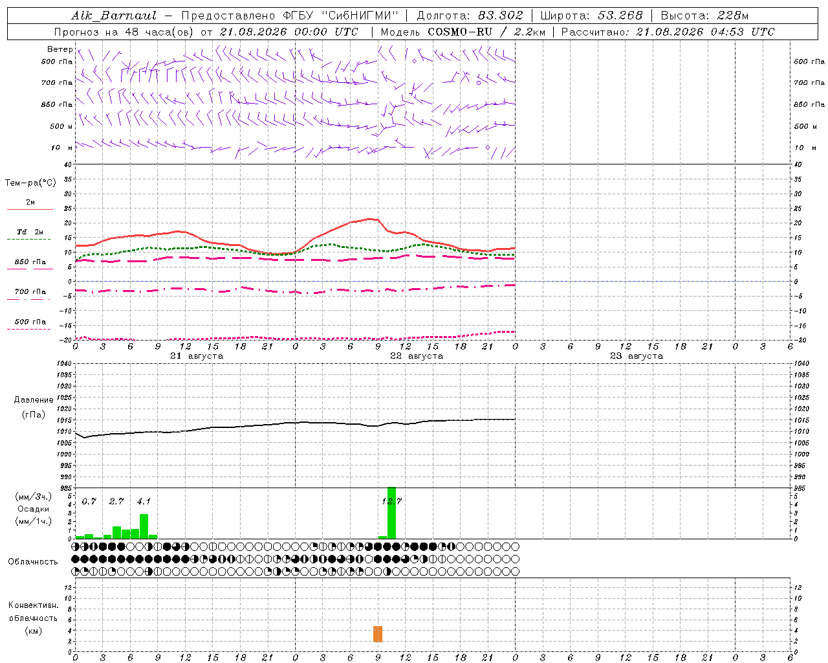Viewport: 828px width, 663px height.
Task: Click the orange convective cloudiness bar
Action: 378,634
